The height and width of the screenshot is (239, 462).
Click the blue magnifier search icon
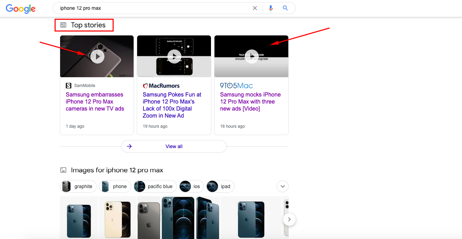pyautogui.click(x=285, y=8)
